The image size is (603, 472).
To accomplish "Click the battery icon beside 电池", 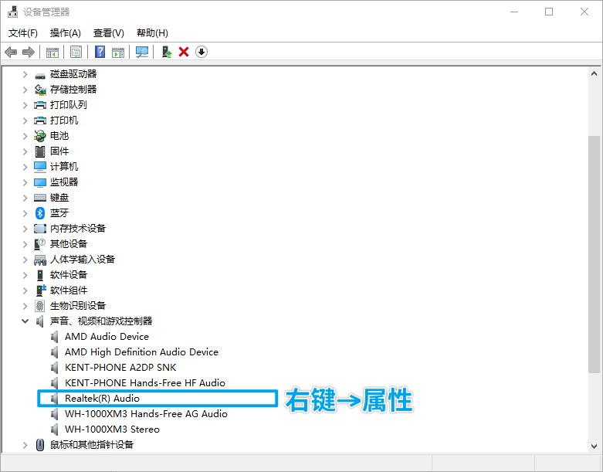I will tap(40, 136).
